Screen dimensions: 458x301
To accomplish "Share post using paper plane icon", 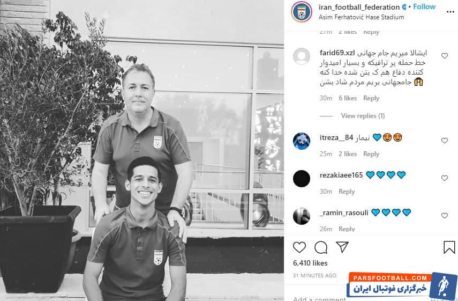I will [342, 247].
